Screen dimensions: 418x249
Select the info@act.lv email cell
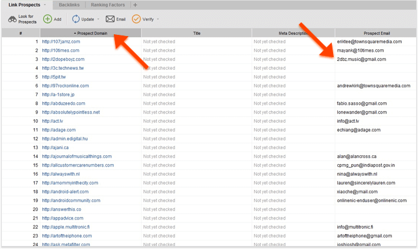click(x=349, y=121)
